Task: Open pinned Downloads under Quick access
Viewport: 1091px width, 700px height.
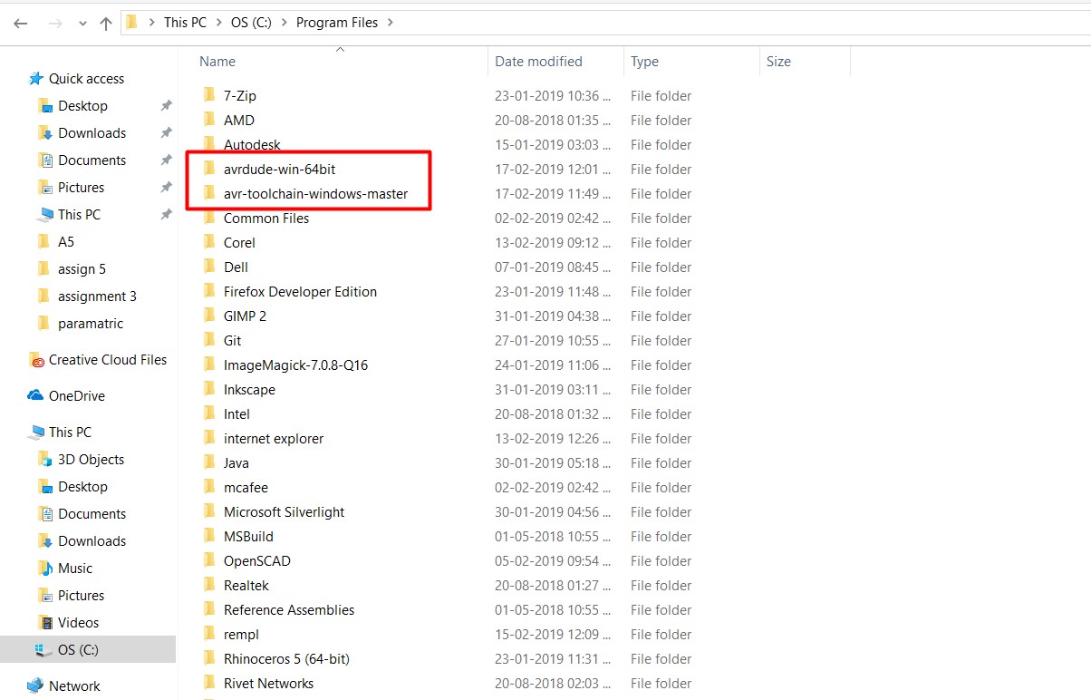Action: pyautogui.click(x=92, y=133)
